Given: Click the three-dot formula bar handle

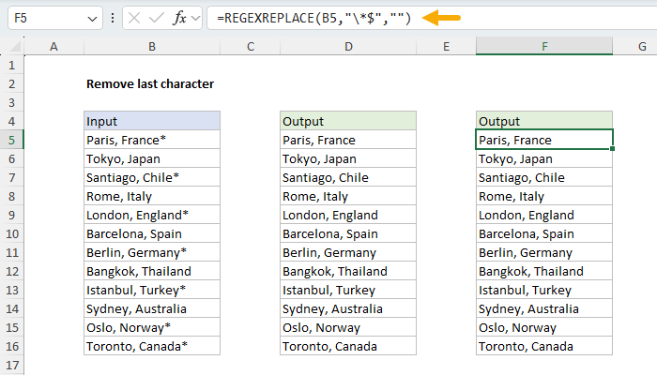Looking at the screenshot, I should (x=113, y=18).
